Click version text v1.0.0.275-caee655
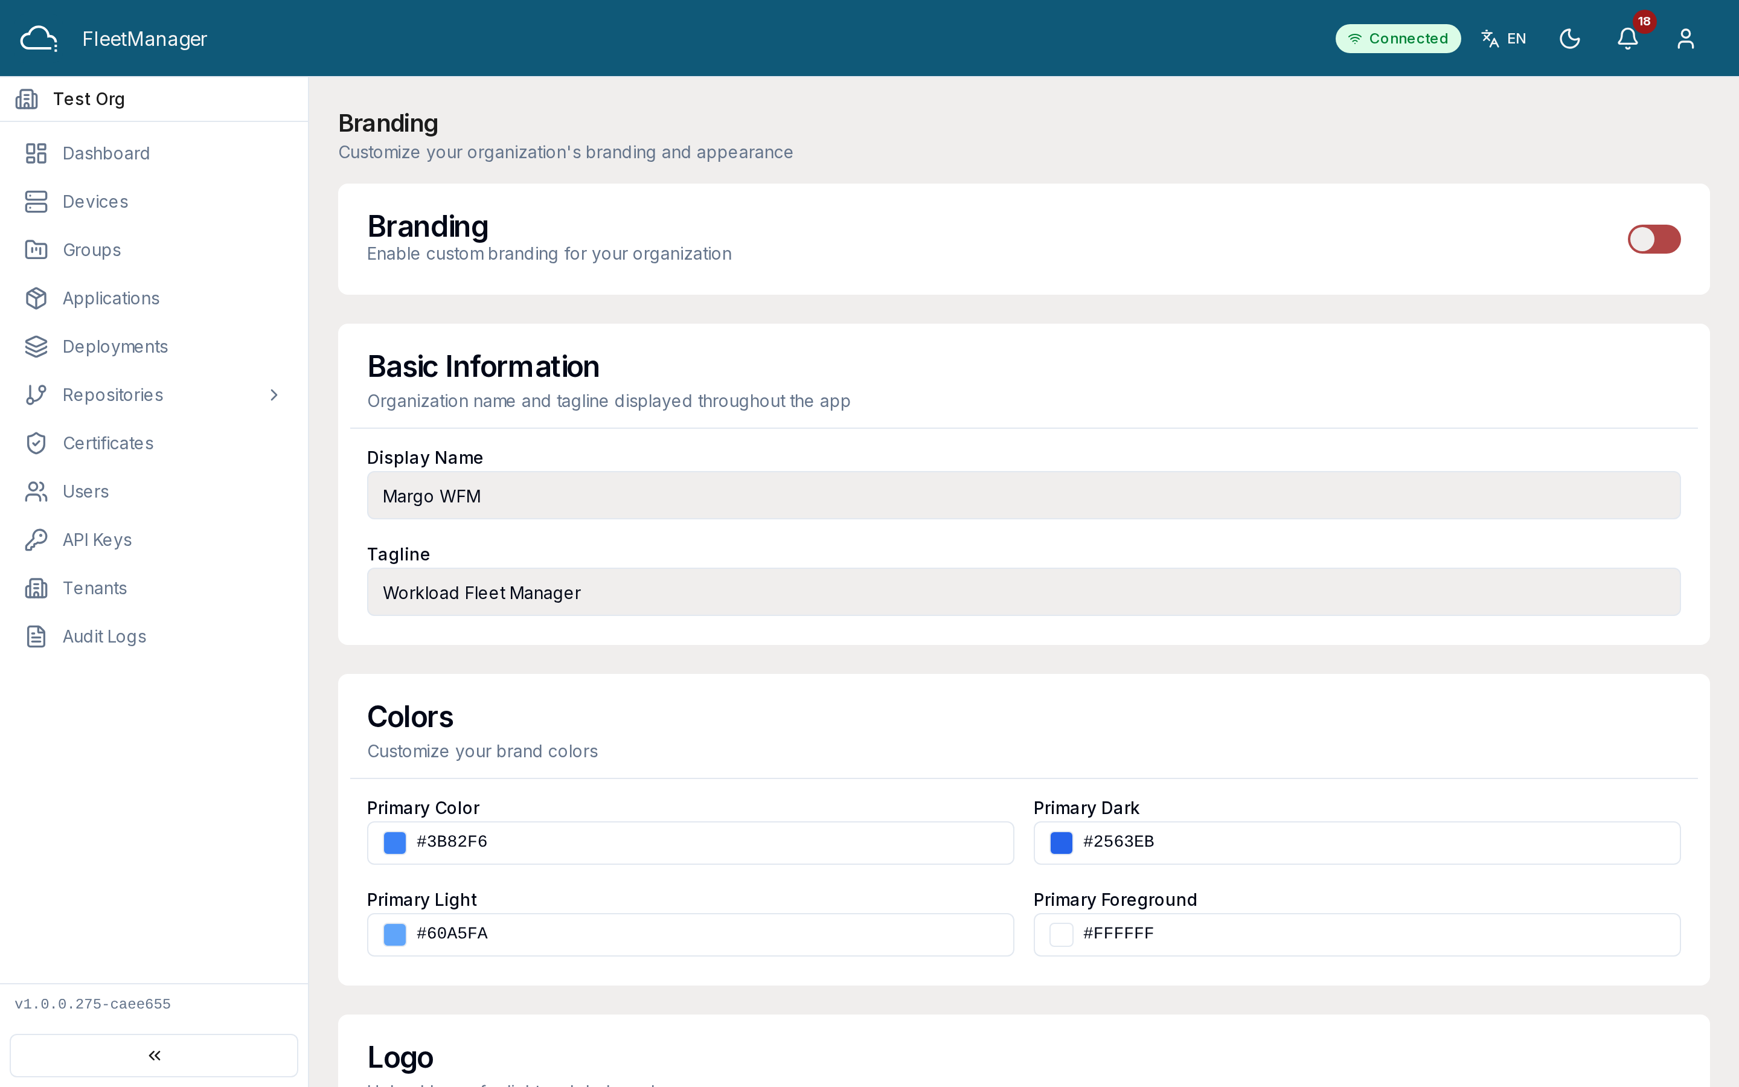Image resolution: width=1739 pixels, height=1087 pixels. point(93,1004)
